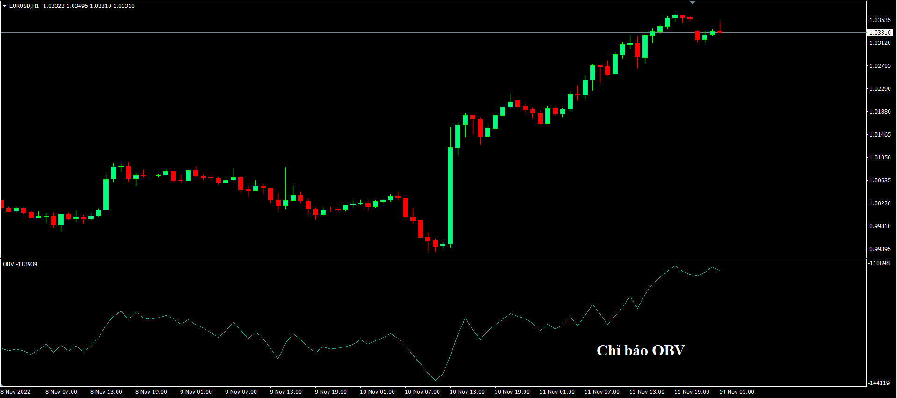The image size is (897, 398).
Task: Click the 10 Nov 19:00 time label
Action: coord(512,392)
